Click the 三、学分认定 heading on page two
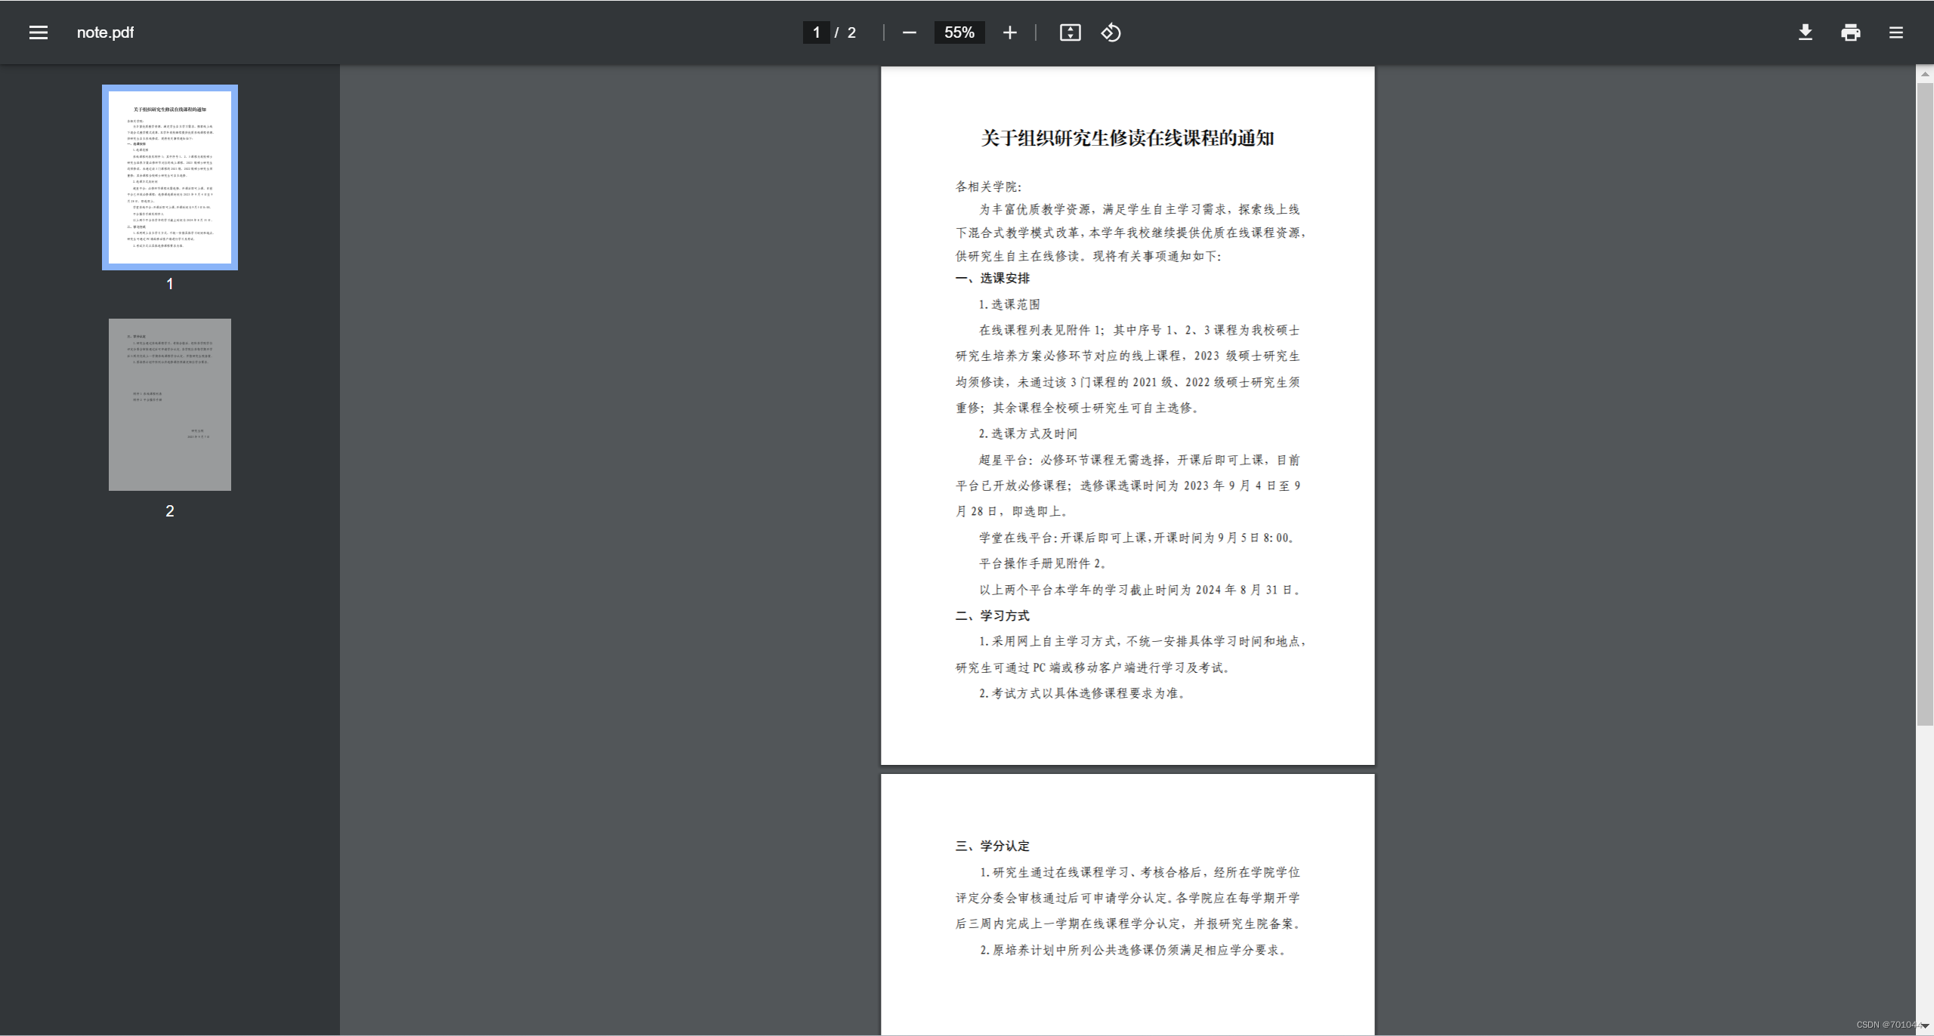Screen dimensions: 1934x1036 993,846
